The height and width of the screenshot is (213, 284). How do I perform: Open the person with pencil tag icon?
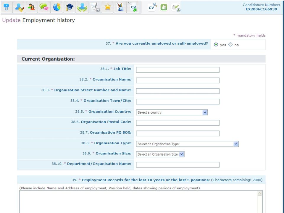pyautogui.click(x=19, y=7)
